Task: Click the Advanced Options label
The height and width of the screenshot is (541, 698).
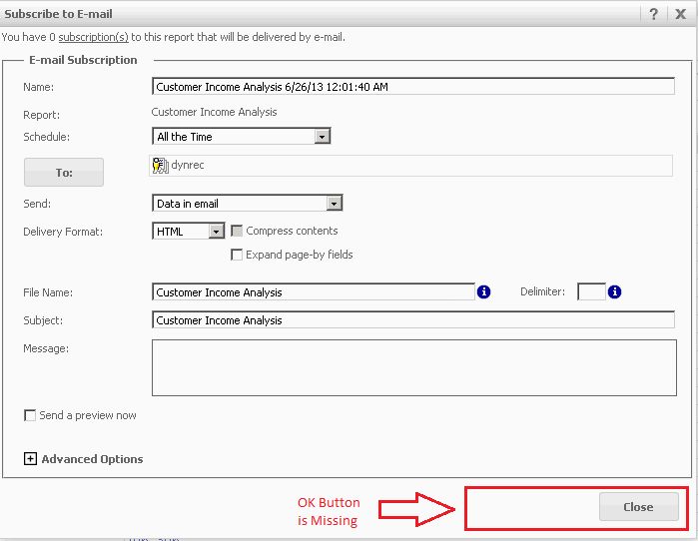Action: [x=92, y=459]
